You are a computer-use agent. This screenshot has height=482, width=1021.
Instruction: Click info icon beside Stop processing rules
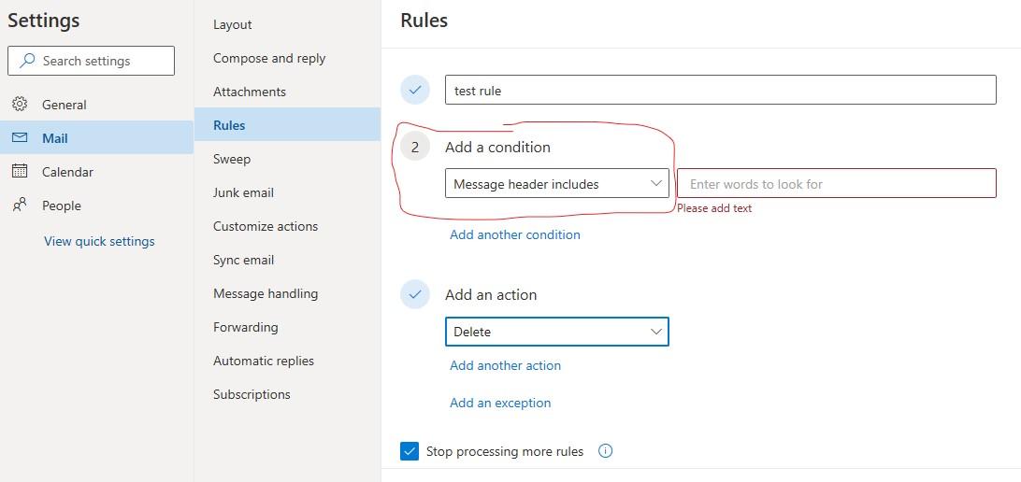[x=605, y=451]
